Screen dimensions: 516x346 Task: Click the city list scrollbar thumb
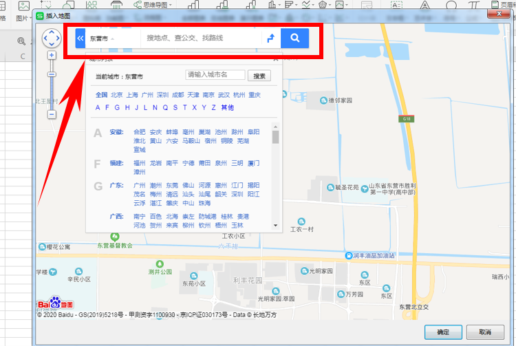pyautogui.click(x=276, y=137)
